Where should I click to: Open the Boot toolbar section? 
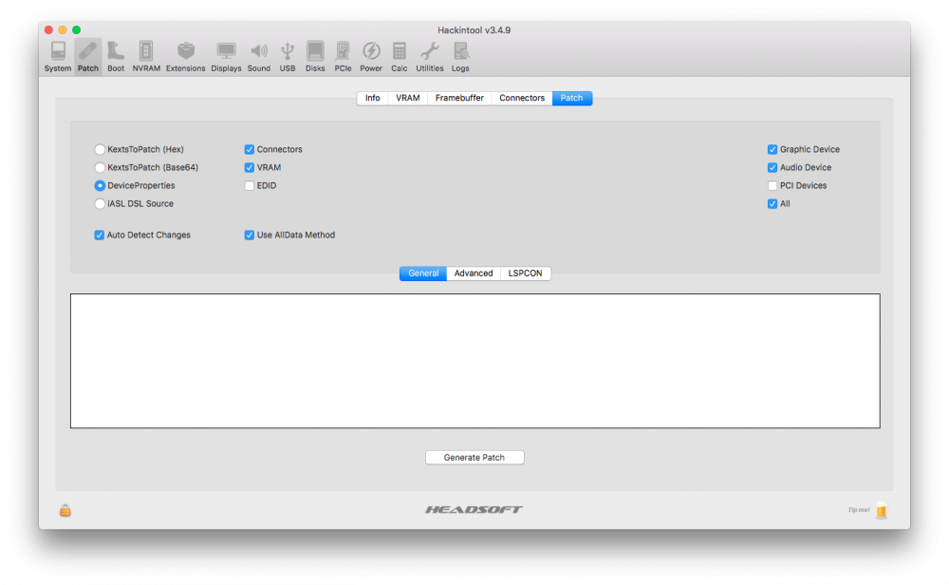tap(116, 57)
